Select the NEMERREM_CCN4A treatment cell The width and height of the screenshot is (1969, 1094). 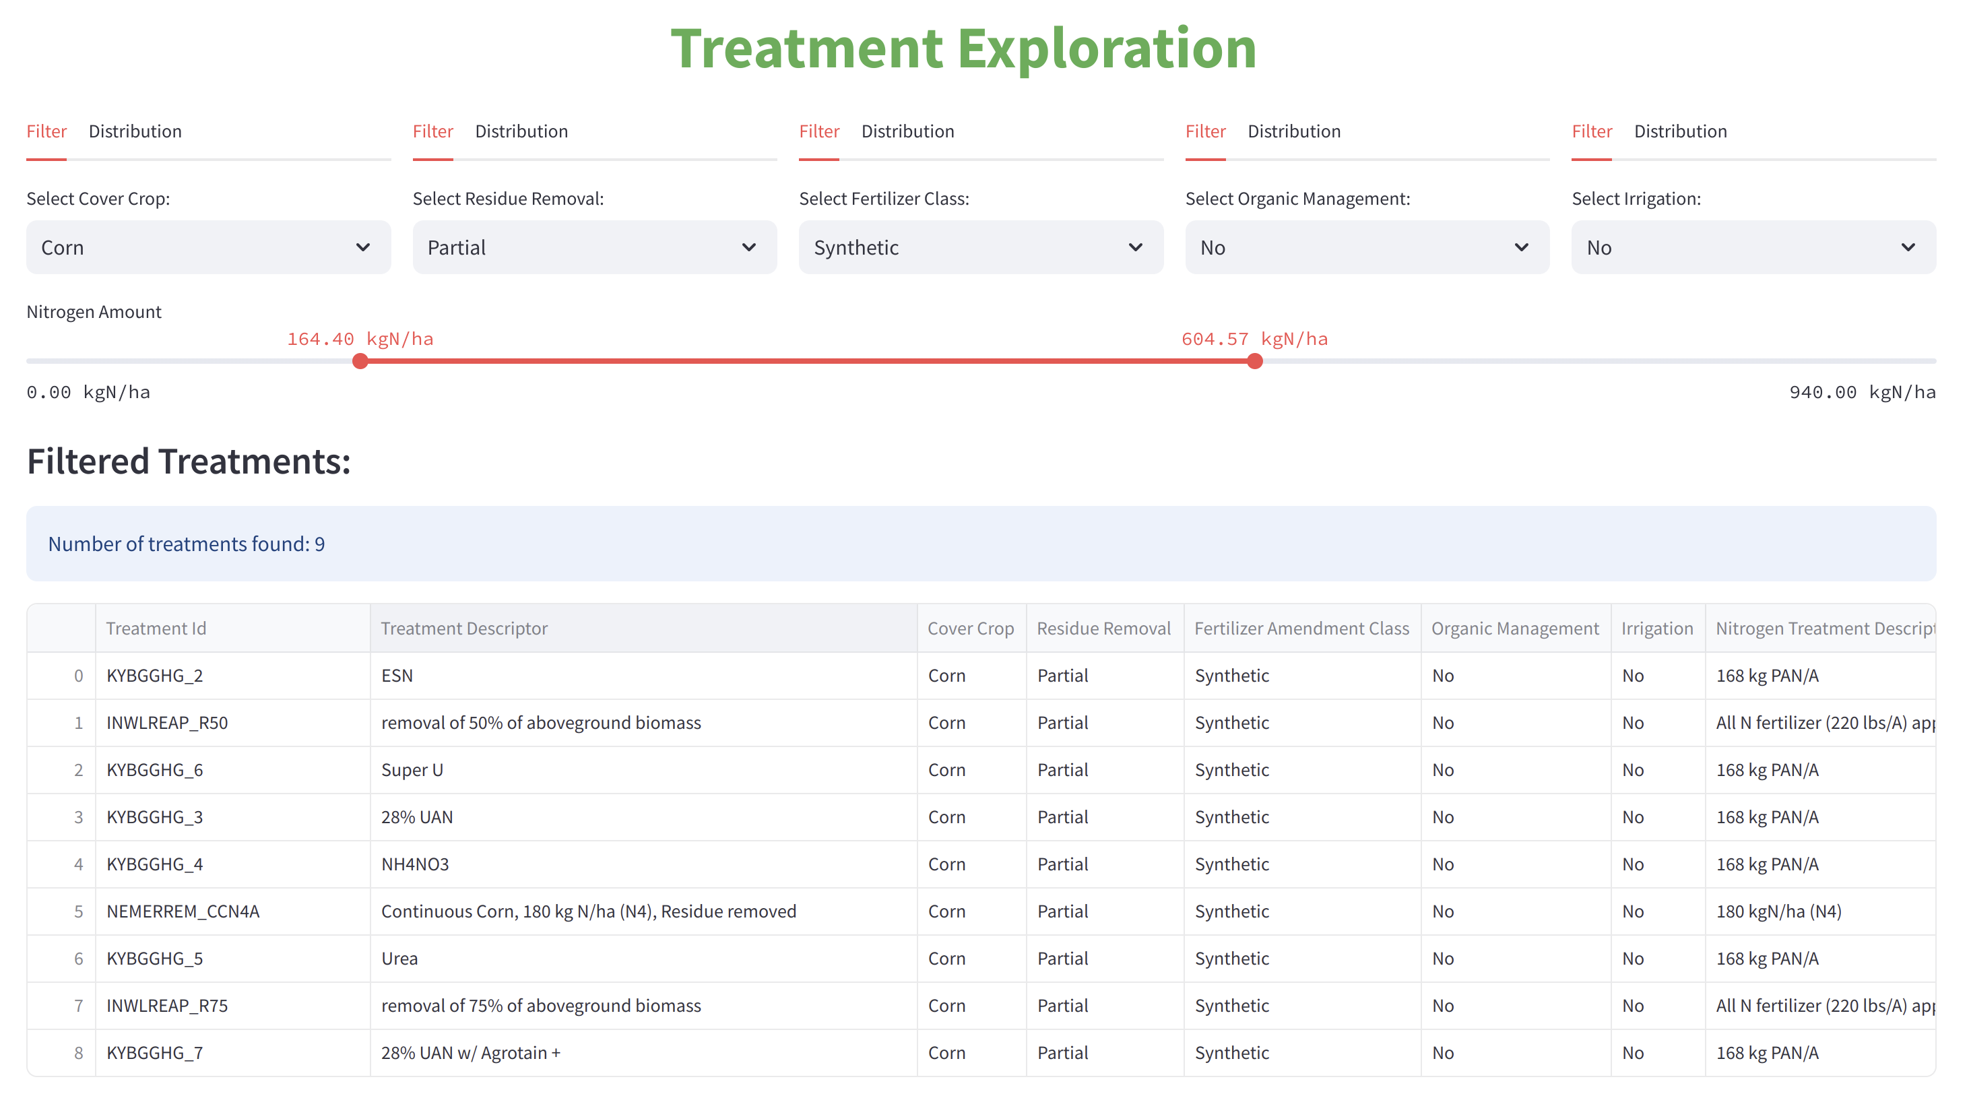[183, 911]
